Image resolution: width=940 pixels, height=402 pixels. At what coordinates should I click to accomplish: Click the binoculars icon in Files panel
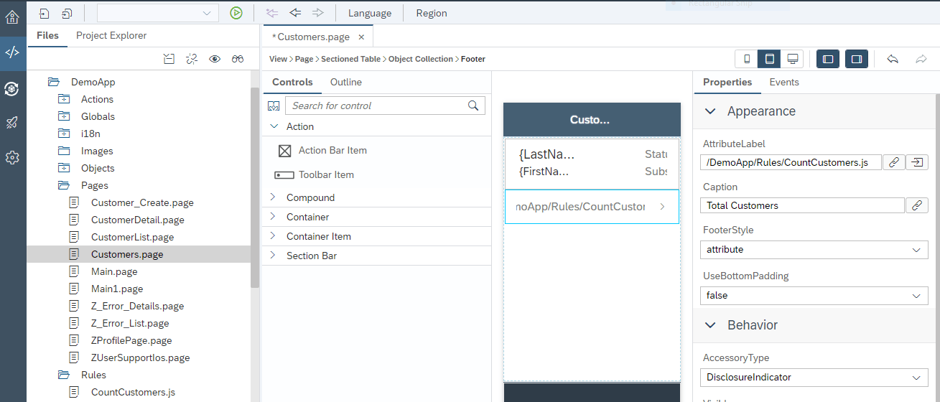[238, 59]
